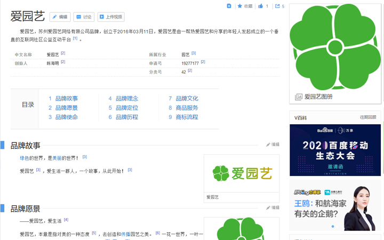Click the chat icon in 讨论 button
384x240 pixels.
coord(78,17)
